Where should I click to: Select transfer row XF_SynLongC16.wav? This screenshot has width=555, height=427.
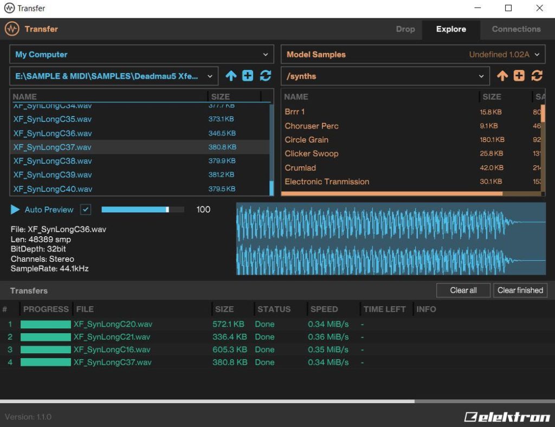click(x=277, y=350)
